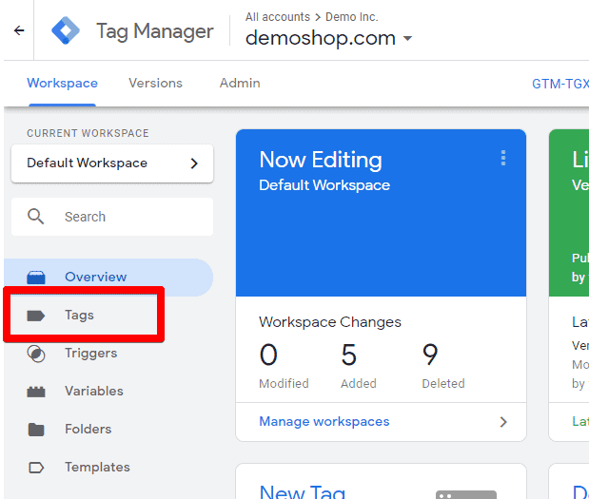The height and width of the screenshot is (499, 589).
Task: Switch to the Versions tab
Action: pyautogui.click(x=155, y=83)
